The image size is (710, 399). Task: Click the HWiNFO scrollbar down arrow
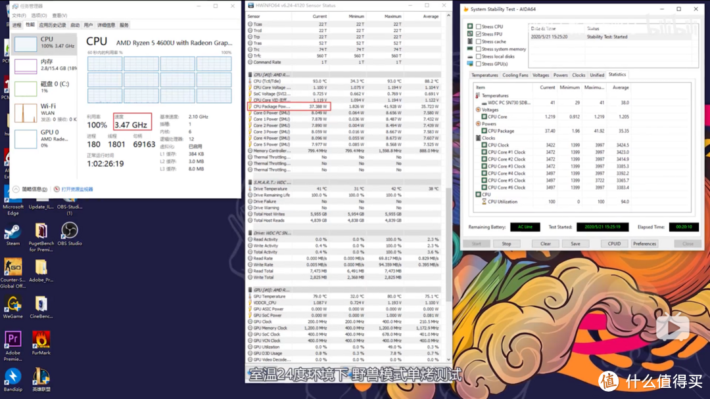[x=449, y=360]
